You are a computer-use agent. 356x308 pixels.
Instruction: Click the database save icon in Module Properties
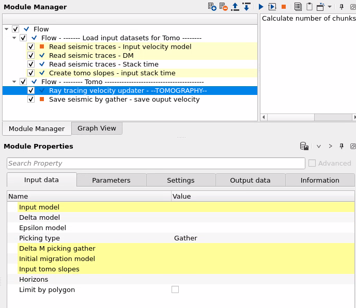[x=304, y=147]
